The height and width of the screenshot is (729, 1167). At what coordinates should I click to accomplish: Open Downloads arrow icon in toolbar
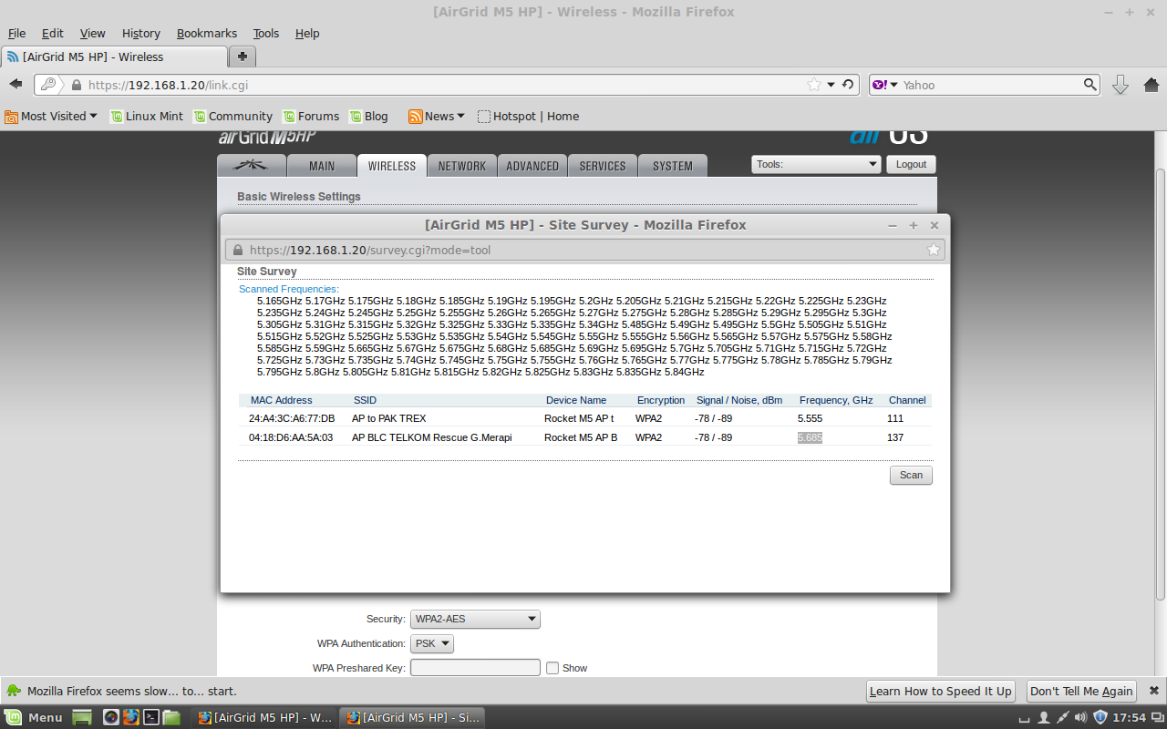click(x=1121, y=85)
